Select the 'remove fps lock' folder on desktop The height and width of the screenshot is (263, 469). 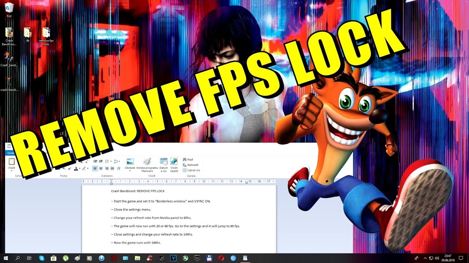click(x=46, y=37)
